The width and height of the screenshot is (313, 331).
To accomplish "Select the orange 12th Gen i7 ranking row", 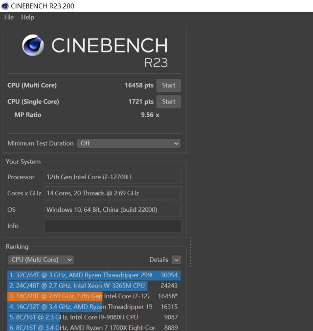I will (x=94, y=296).
